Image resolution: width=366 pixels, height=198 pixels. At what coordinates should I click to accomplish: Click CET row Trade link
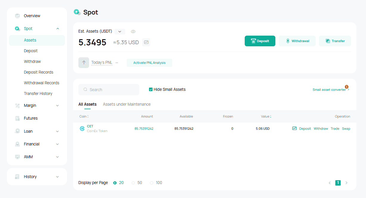[x=335, y=129]
